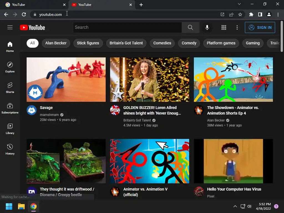Viewport: 284px width, 213px height.
Task: Open Explore in the sidebar
Action: pyautogui.click(x=10, y=67)
